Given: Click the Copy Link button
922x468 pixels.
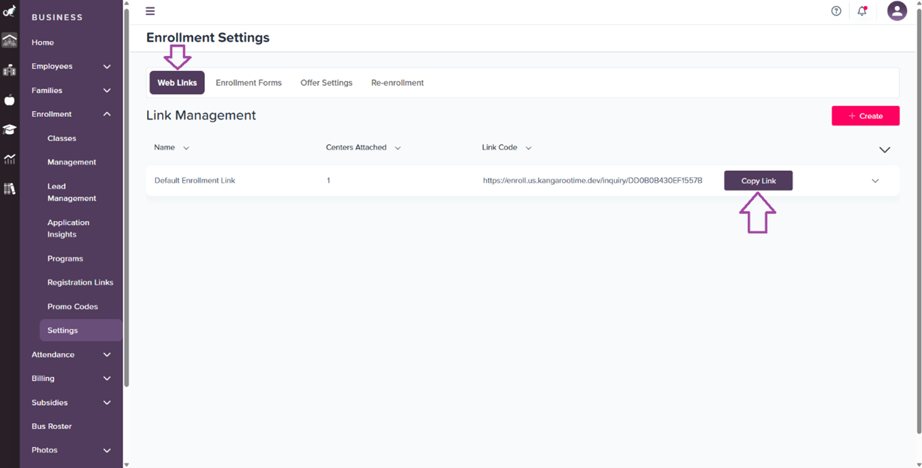Looking at the screenshot, I should click(758, 180).
